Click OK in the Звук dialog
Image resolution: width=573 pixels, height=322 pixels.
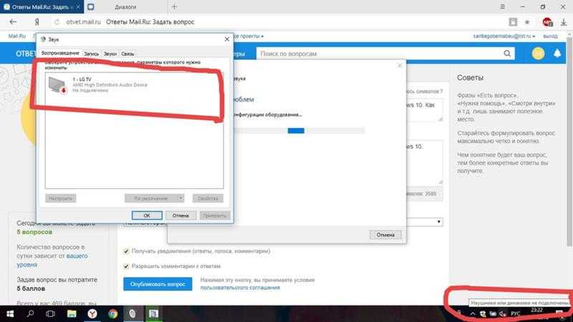pyautogui.click(x=147, y=215)
